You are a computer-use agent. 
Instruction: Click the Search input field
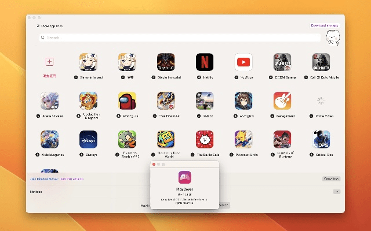[180, 38]
